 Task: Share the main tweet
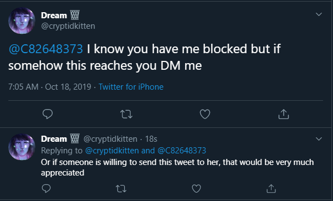[x=284, y=114]
